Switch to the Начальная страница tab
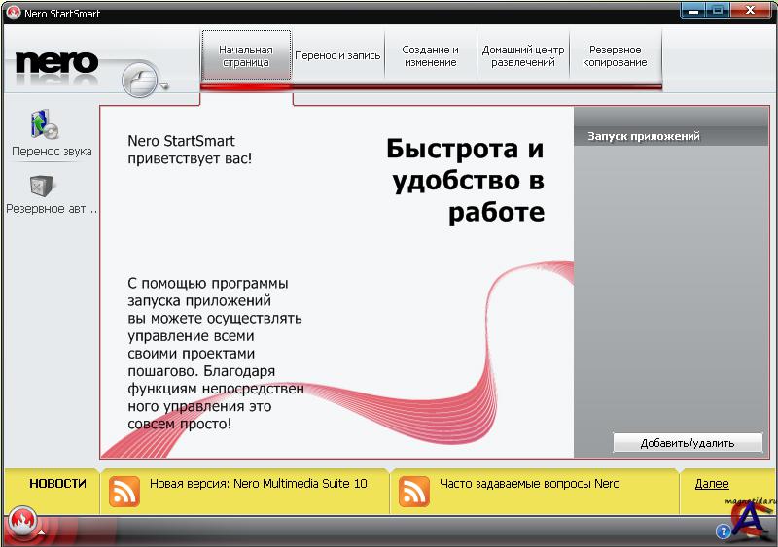Image resolution: width=778 pixels, height=547 pixels. [246, 56]
